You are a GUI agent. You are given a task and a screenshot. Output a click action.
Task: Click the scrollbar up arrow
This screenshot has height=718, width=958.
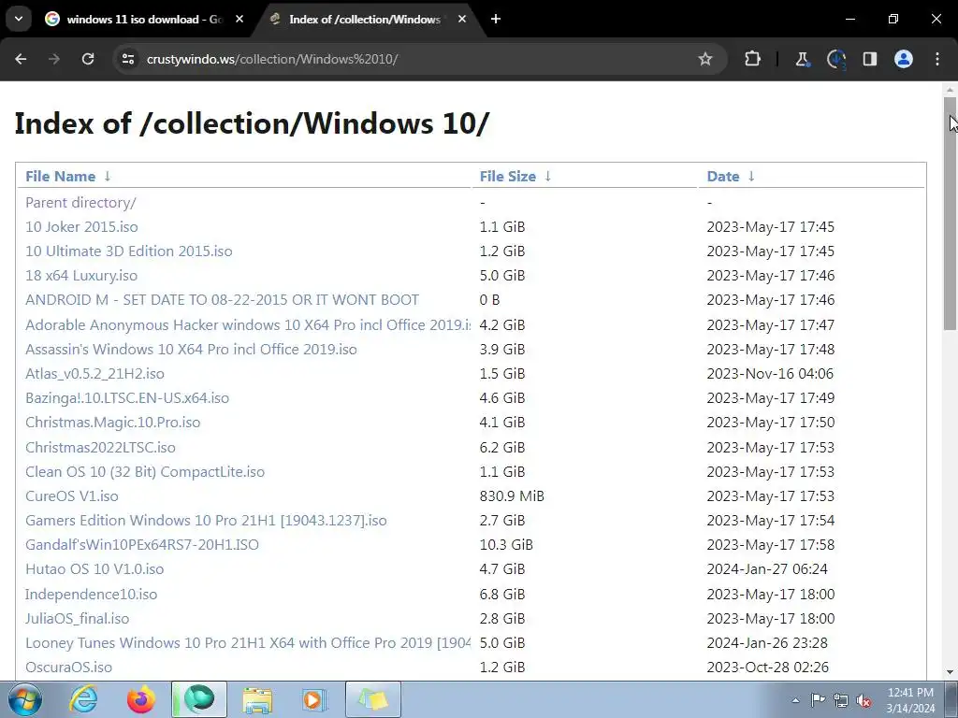(951, 91)
